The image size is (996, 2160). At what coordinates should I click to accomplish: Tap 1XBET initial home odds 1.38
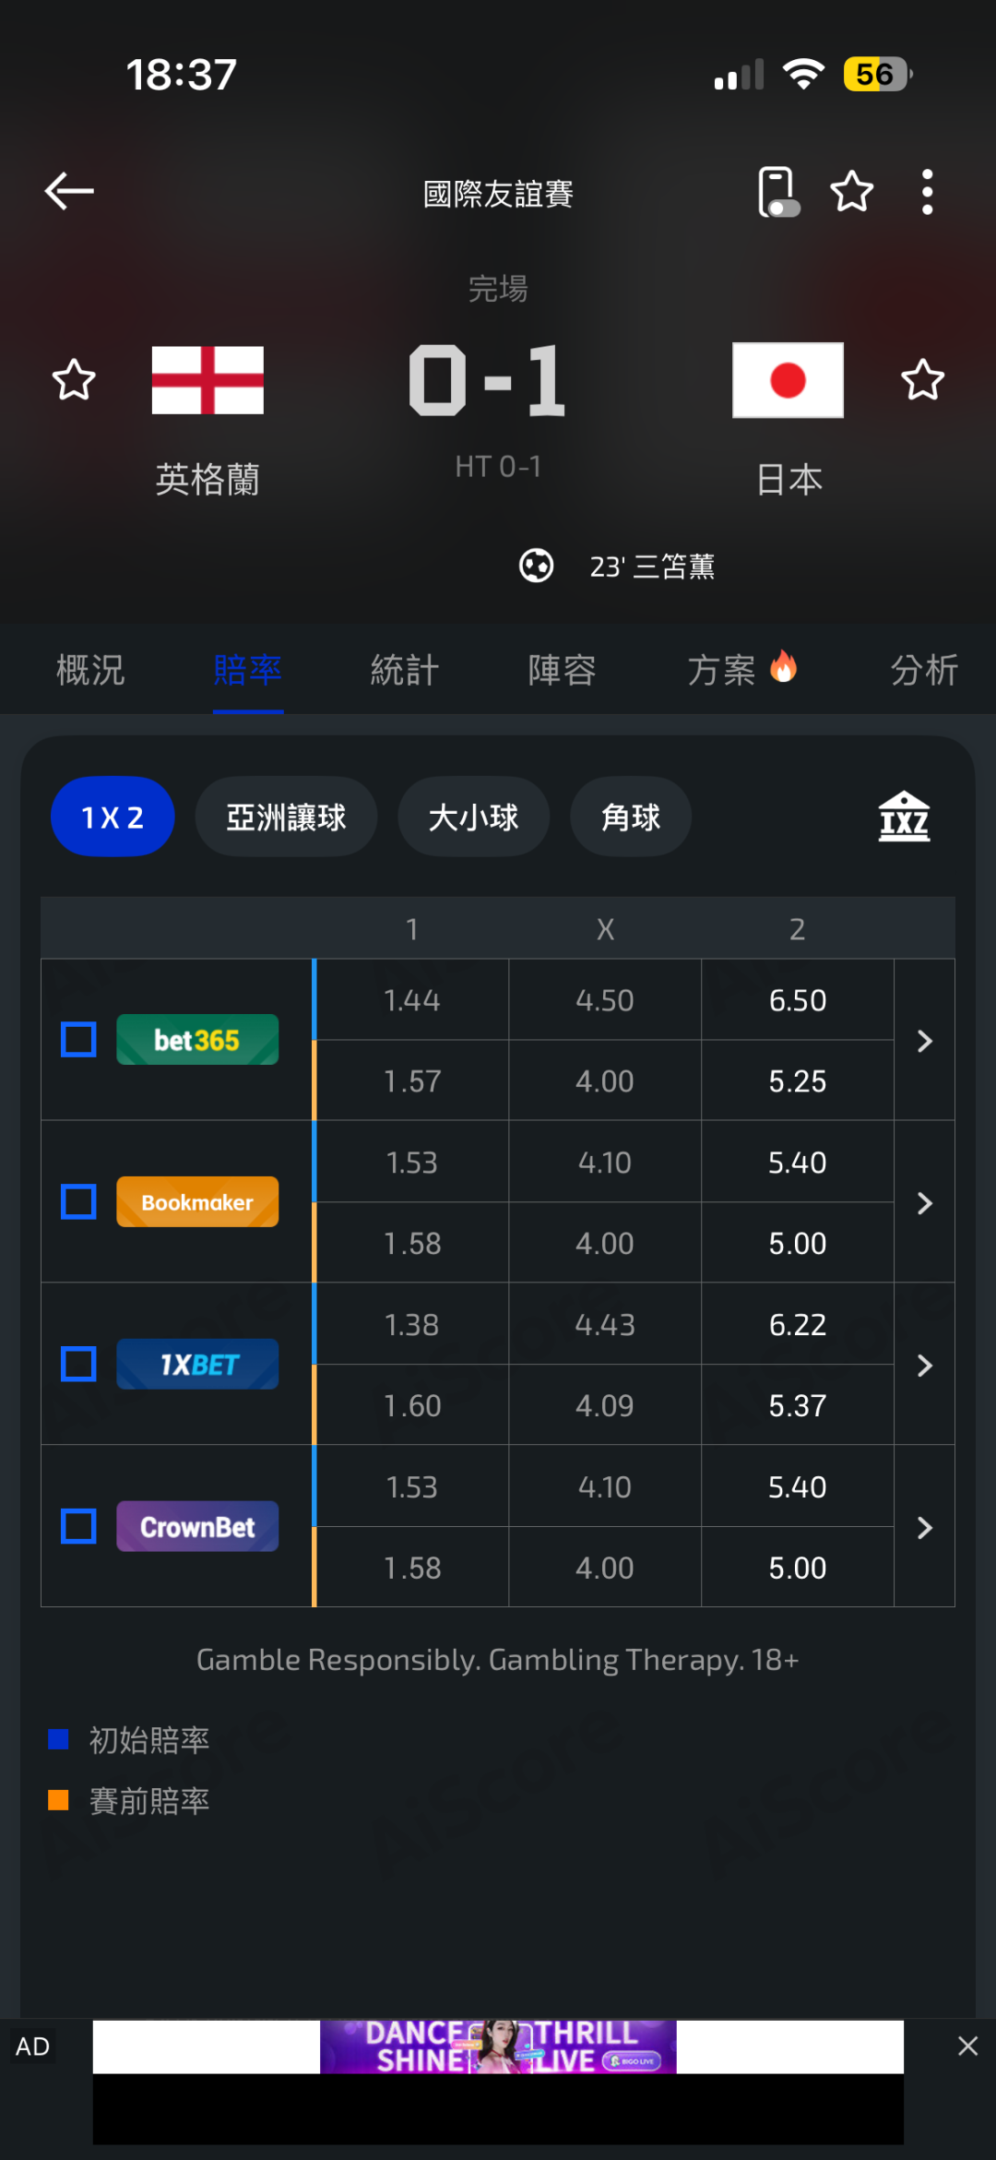tap(412, 1325)
